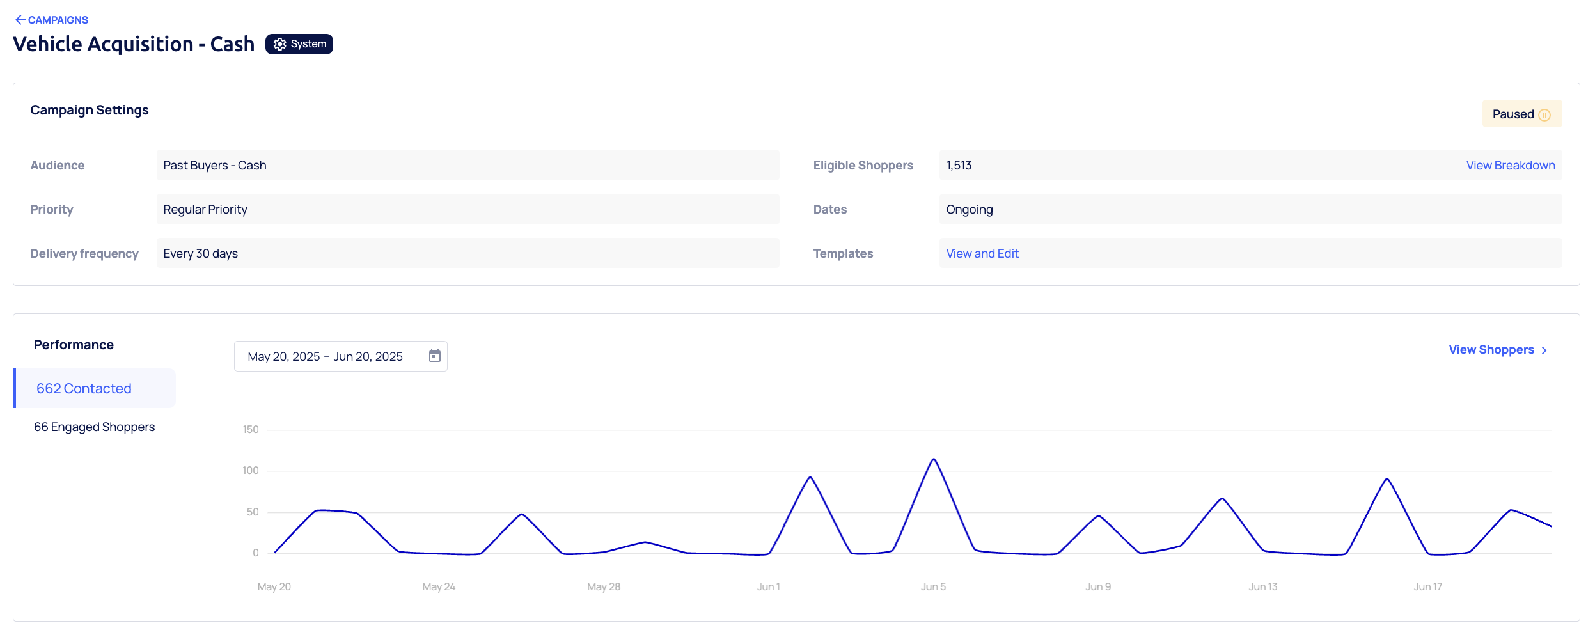
Task: Click the 1,513 eligible shoppers value
Action: coord(959,165)
